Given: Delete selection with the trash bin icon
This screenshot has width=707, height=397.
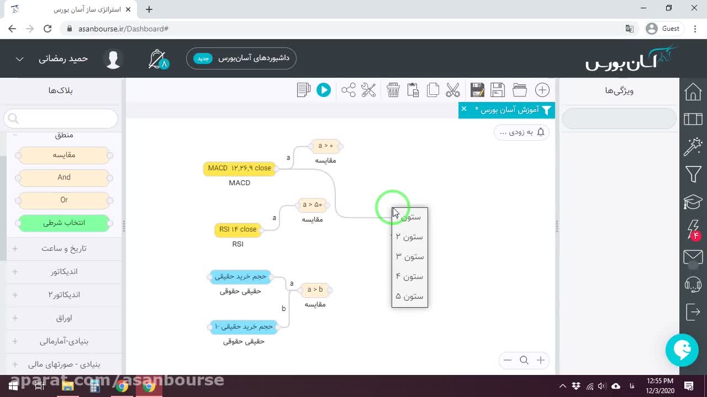Looking at the screenshot, I should (393, 90).
